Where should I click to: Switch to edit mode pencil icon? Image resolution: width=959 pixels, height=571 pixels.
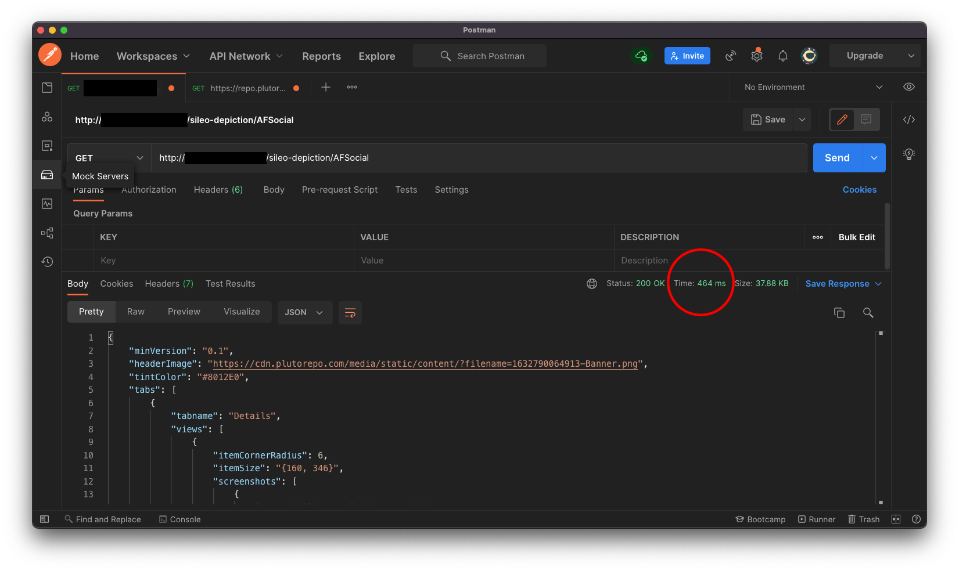point(842,120)
